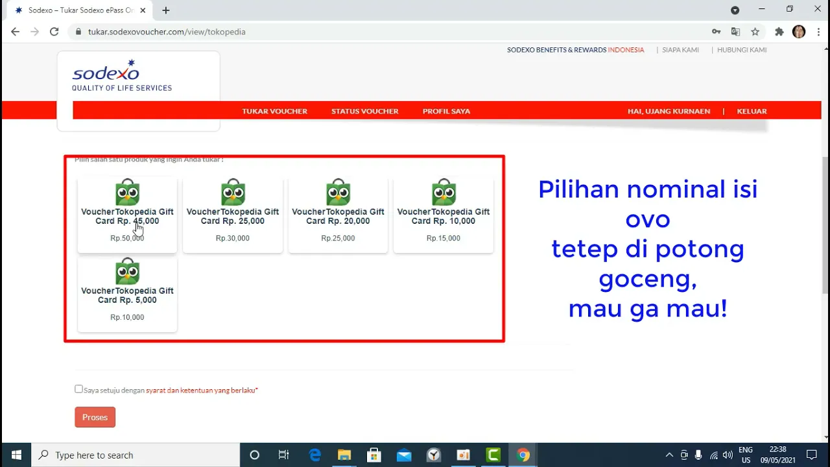Open syarat dan ketentuan yang berlaku link
Image resolution: width=830 pixels, height=467 pixels.
point(202,390)
